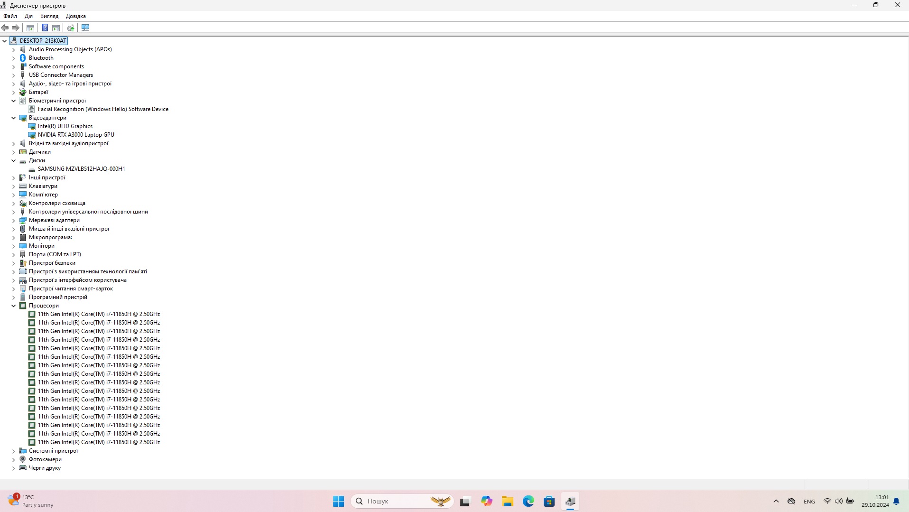Select Пристрої з використанням технології пам'яті
The width and height of the screenshot is (909, 512).
(88, 271)
